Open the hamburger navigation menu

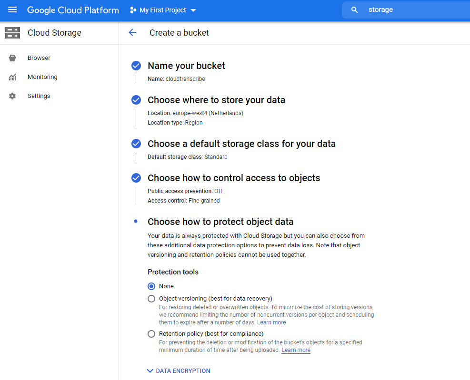(x=12, y=10)
